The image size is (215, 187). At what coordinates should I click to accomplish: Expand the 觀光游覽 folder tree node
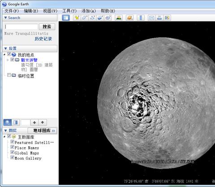[x=8, y=60]
